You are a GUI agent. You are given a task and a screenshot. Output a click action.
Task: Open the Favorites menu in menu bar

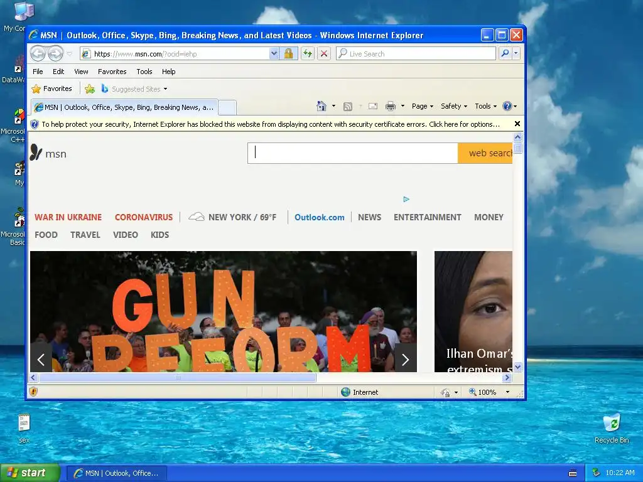pyautogui.click(x=112, y=72)
